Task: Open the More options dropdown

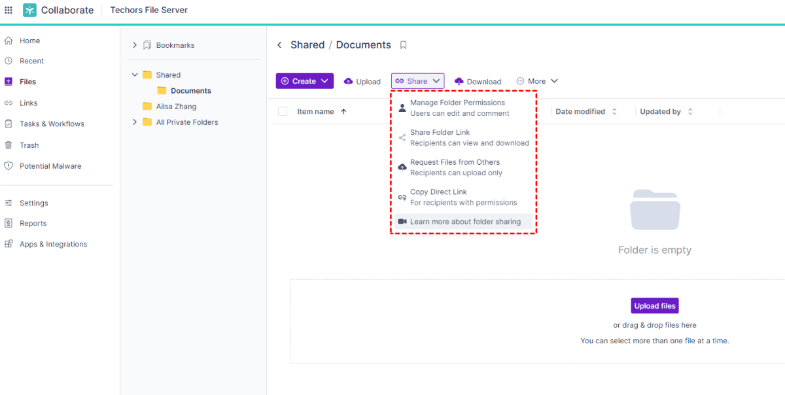Action: coord(537,81)
